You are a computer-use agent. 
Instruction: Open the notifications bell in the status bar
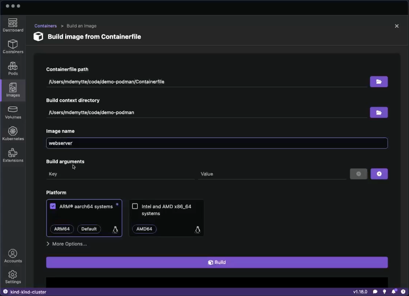tap(394, 292)
